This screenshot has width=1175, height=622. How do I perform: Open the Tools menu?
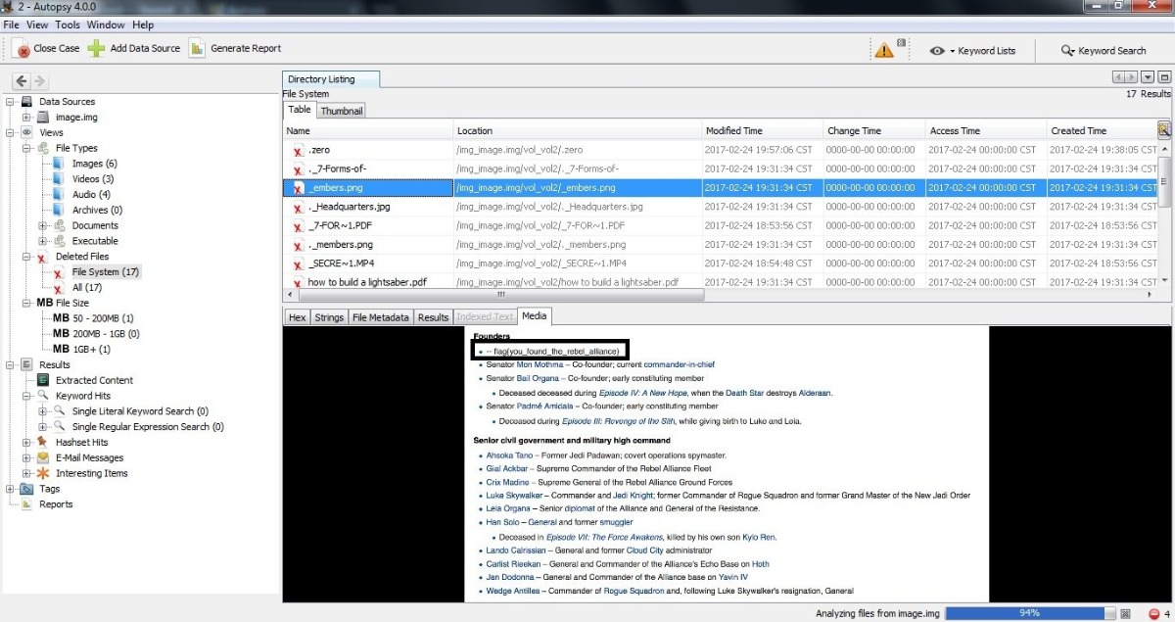click(68, 24)
